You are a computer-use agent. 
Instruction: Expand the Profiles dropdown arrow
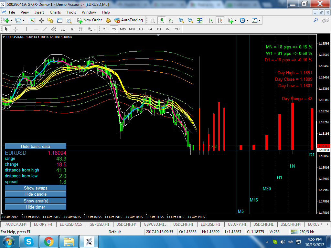23,20
